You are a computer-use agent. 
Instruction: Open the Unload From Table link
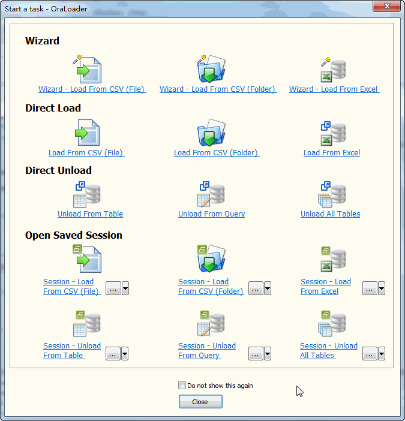(90, 214)
